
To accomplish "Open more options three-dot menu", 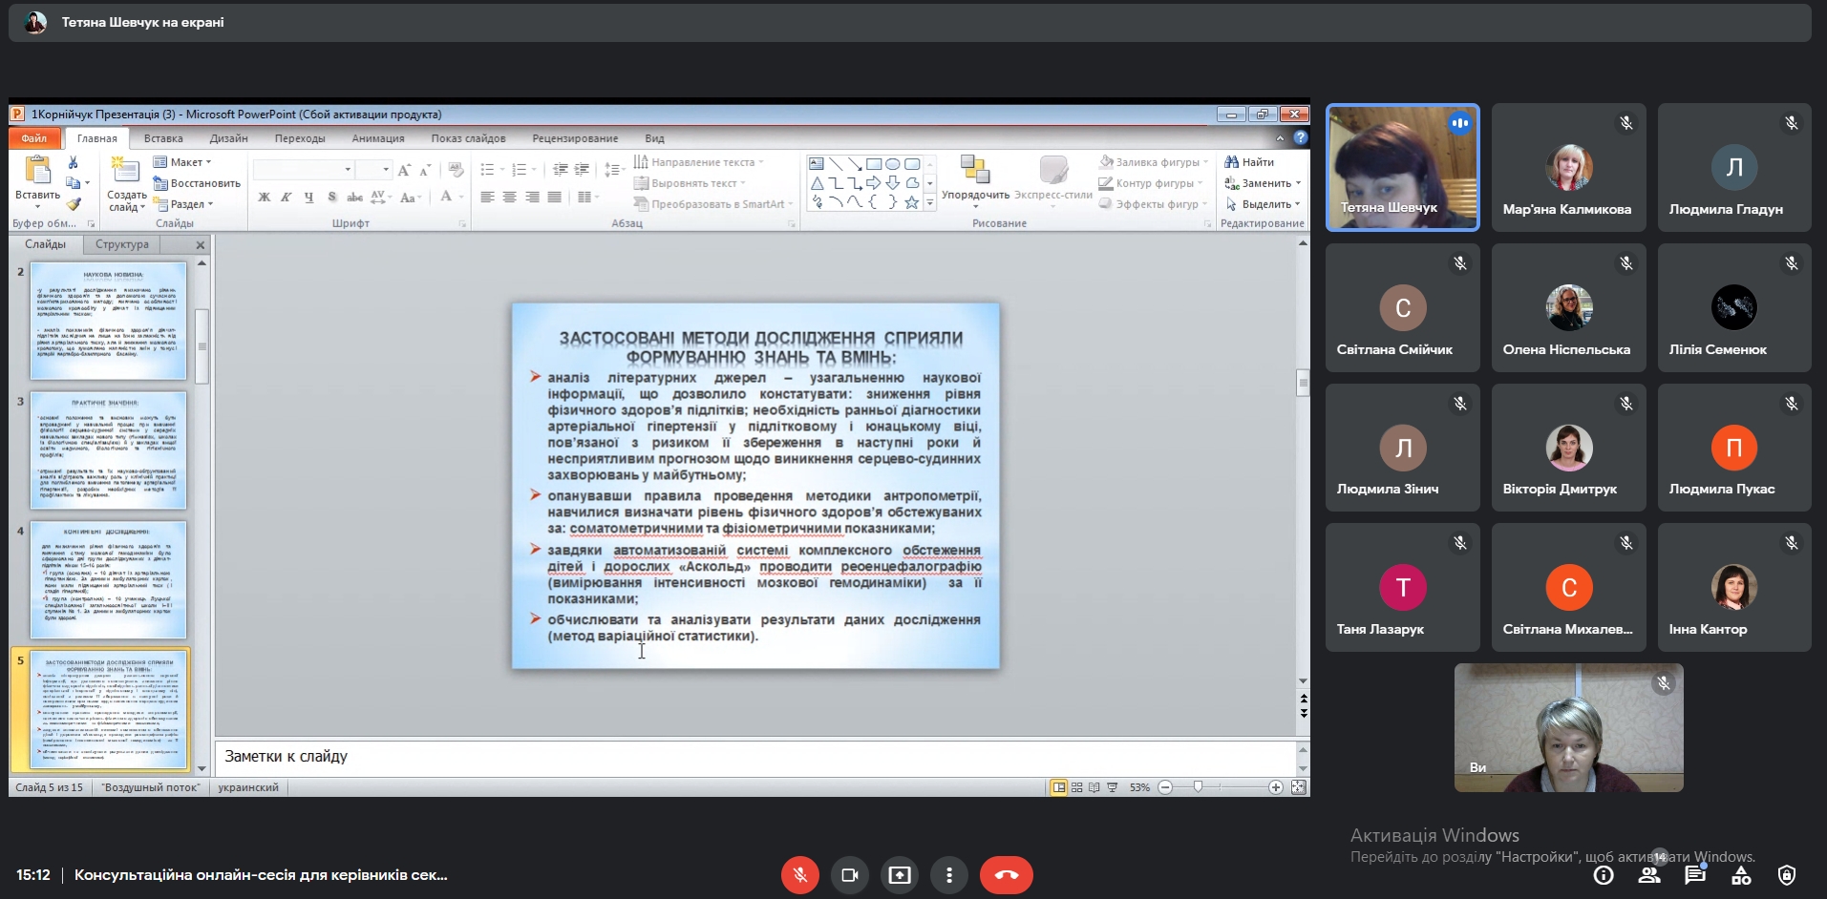I will pyautogui.click(x=948, y=875).
